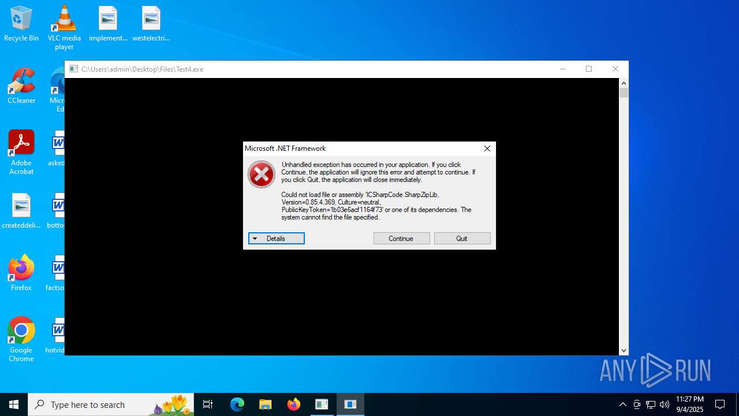Select the partially hidden Microsoft Edge shortcut
Viewport: 739px width, 416px height.
coord(57,90)
